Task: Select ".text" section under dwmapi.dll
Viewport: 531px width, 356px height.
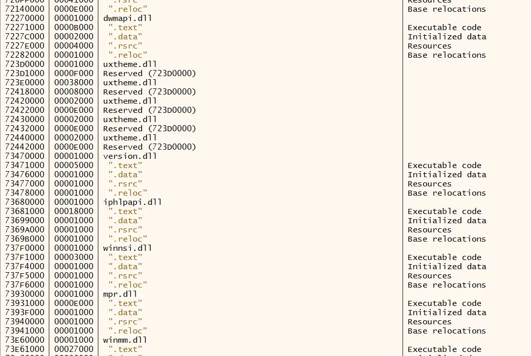Action: point(125,28)
